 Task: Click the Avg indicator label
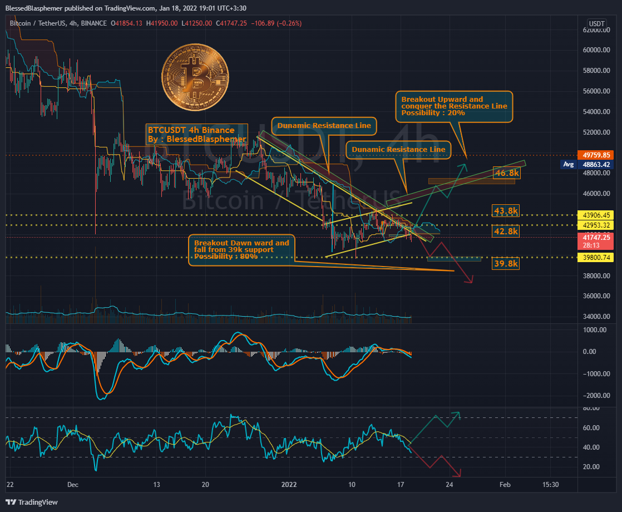[569, 164]
